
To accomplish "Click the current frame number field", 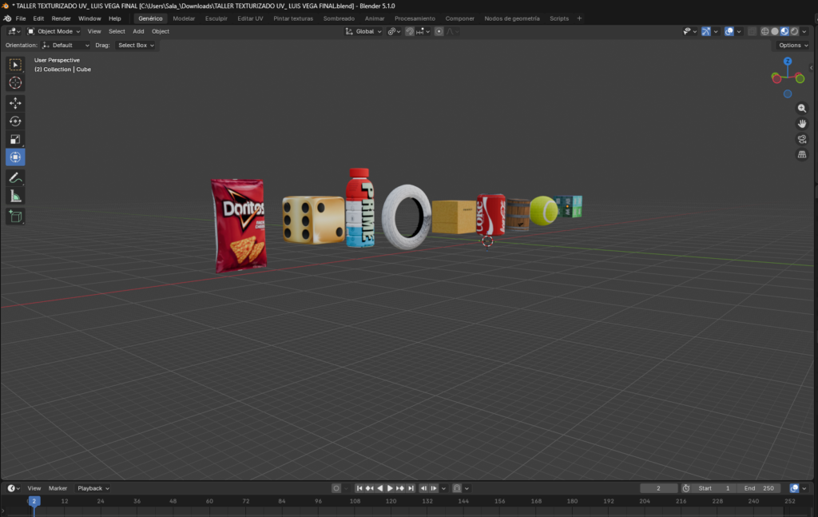I will [658, 488].
